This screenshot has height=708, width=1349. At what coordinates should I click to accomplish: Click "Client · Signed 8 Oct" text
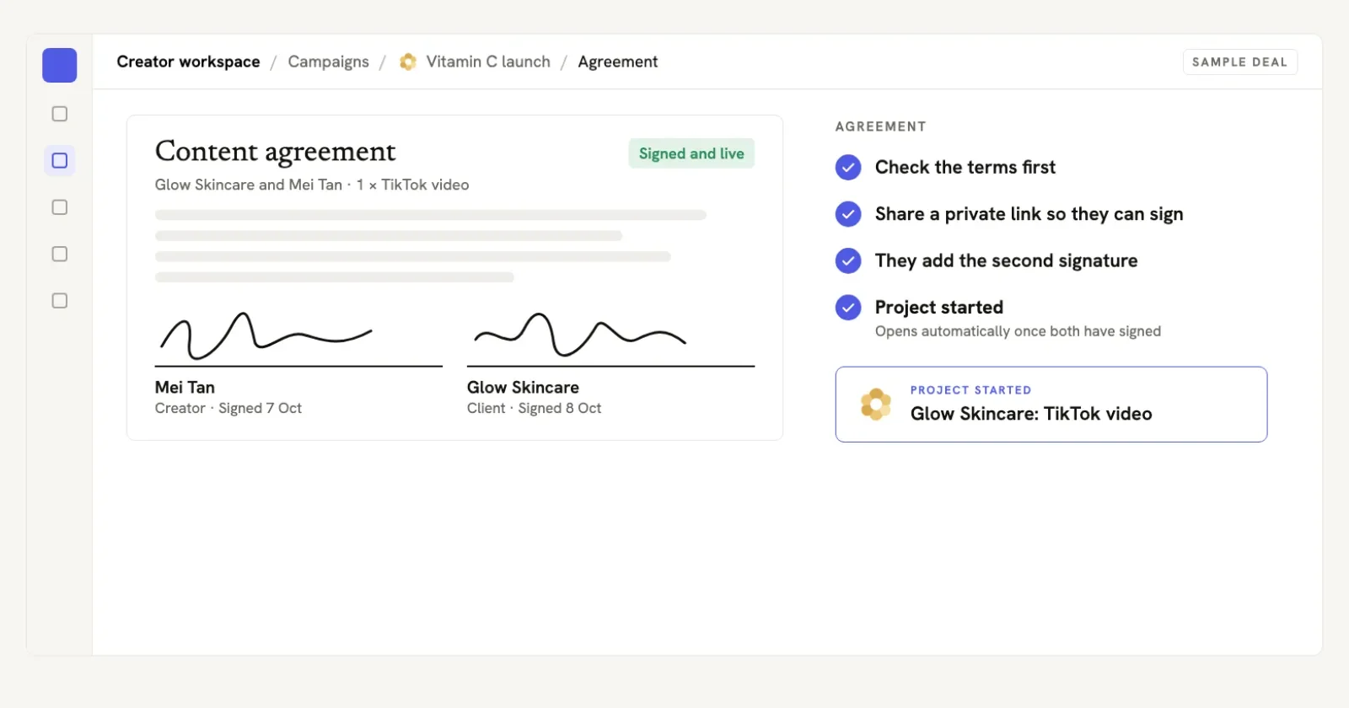(535, 408)
